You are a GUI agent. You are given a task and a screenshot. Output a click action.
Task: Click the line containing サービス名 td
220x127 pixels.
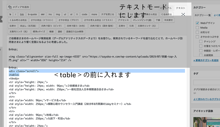(x=37, y=100)
